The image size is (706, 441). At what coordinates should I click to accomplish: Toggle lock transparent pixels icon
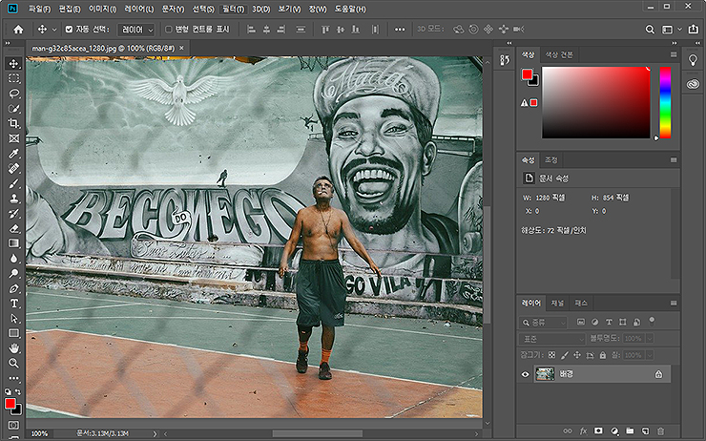tap(551, 355)
